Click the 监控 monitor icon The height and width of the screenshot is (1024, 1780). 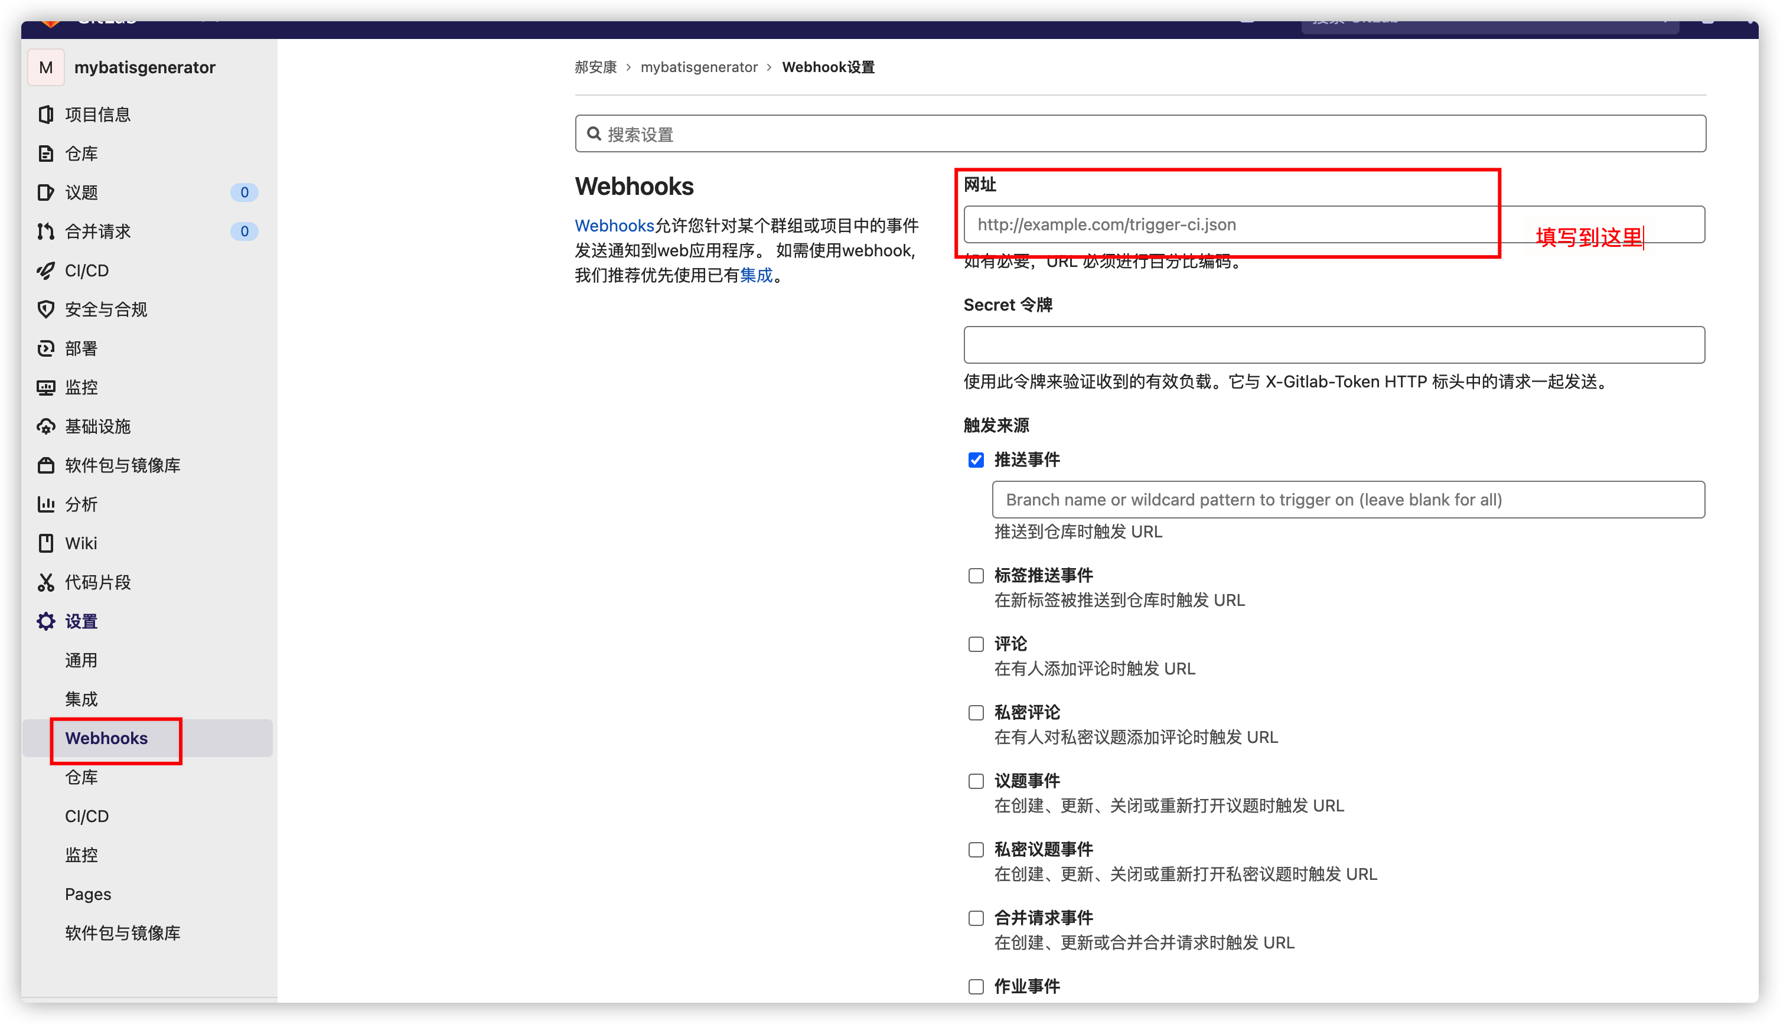[45, 387]
